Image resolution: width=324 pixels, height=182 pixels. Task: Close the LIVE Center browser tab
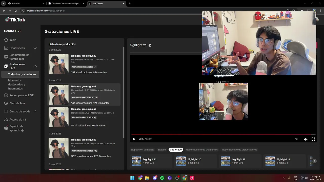pos(124,4)
